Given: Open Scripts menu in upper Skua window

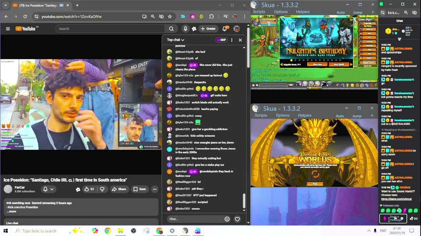Looking at the screenshot, I should click(259, 12).
